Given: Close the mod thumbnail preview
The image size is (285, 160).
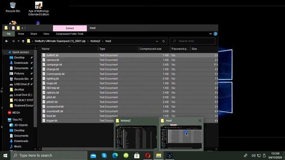Looking at the screenshot, I should pyautogui.click(x=200, y=120).
